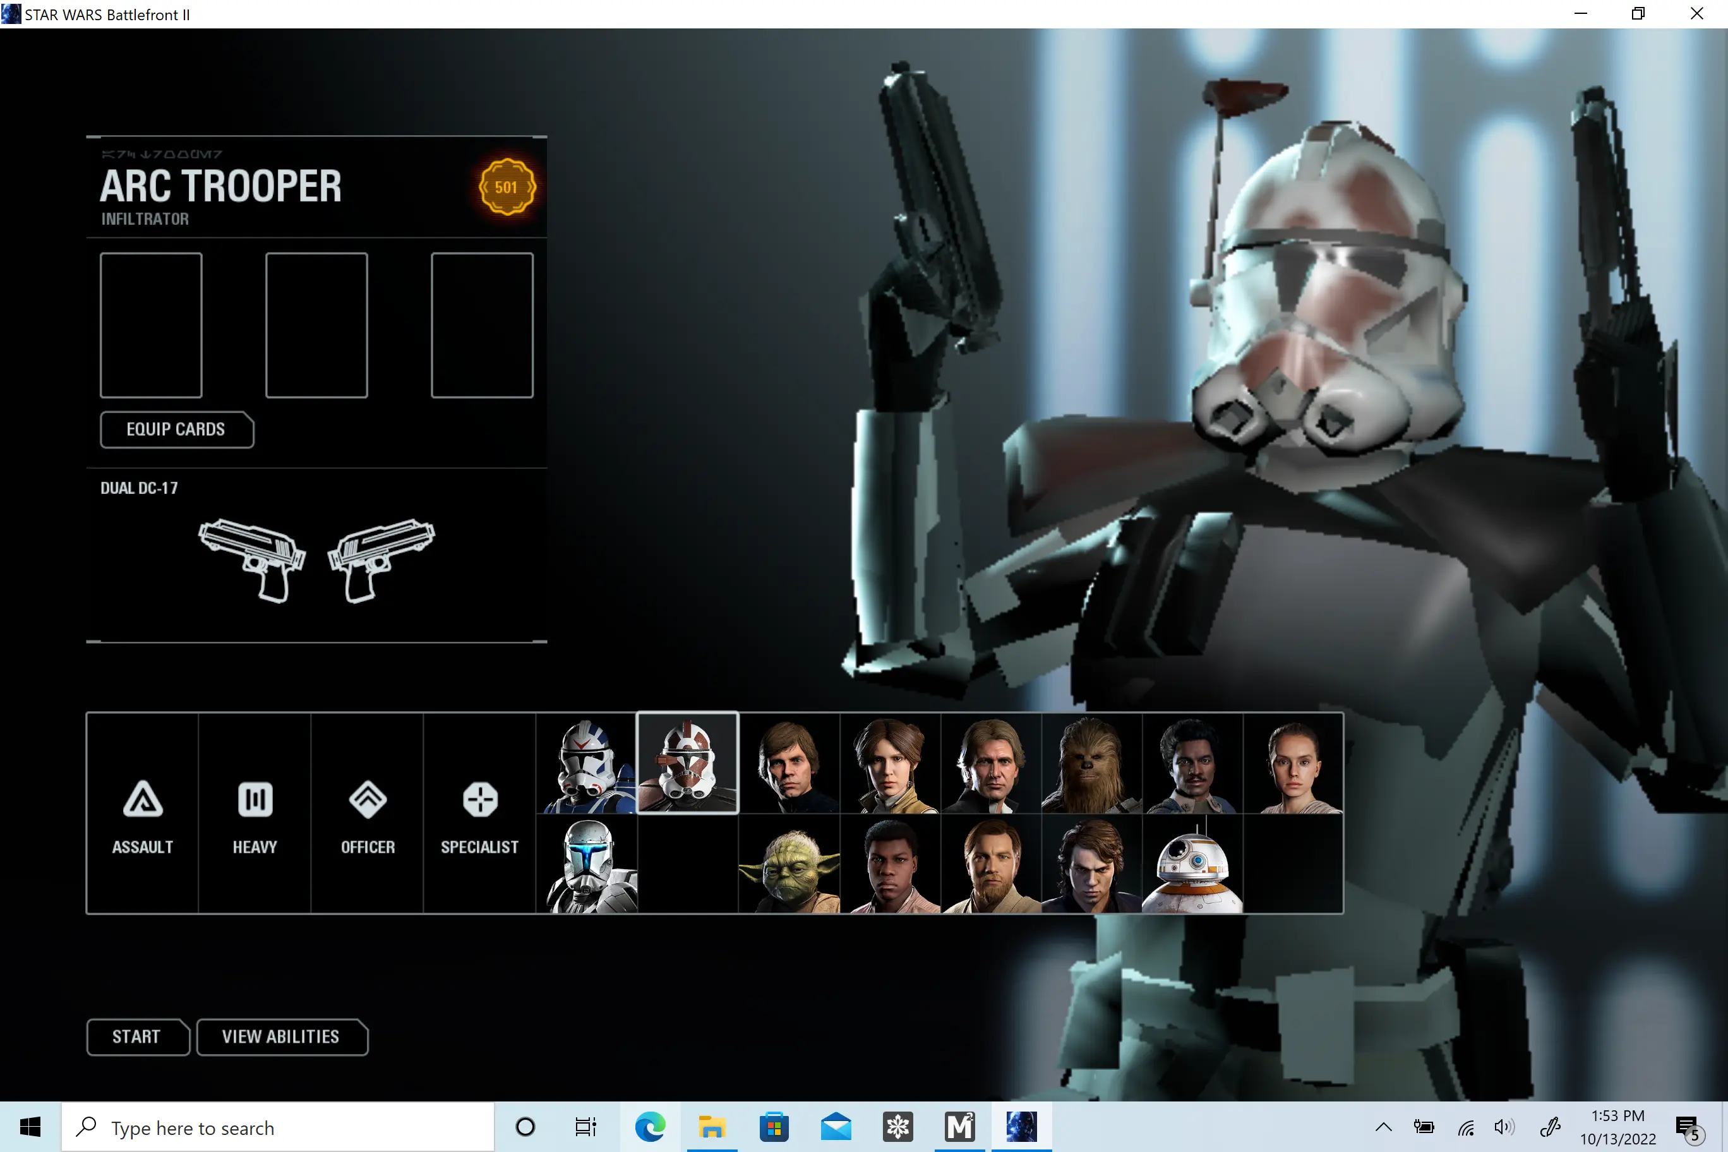Click the INFILTRATOR subtitle

pos(145,219)
